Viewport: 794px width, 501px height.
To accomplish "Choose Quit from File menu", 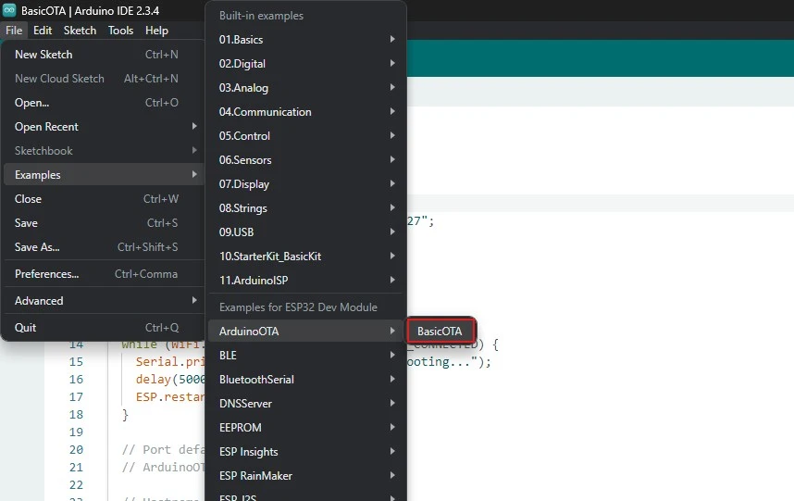I will coord(104,327).
